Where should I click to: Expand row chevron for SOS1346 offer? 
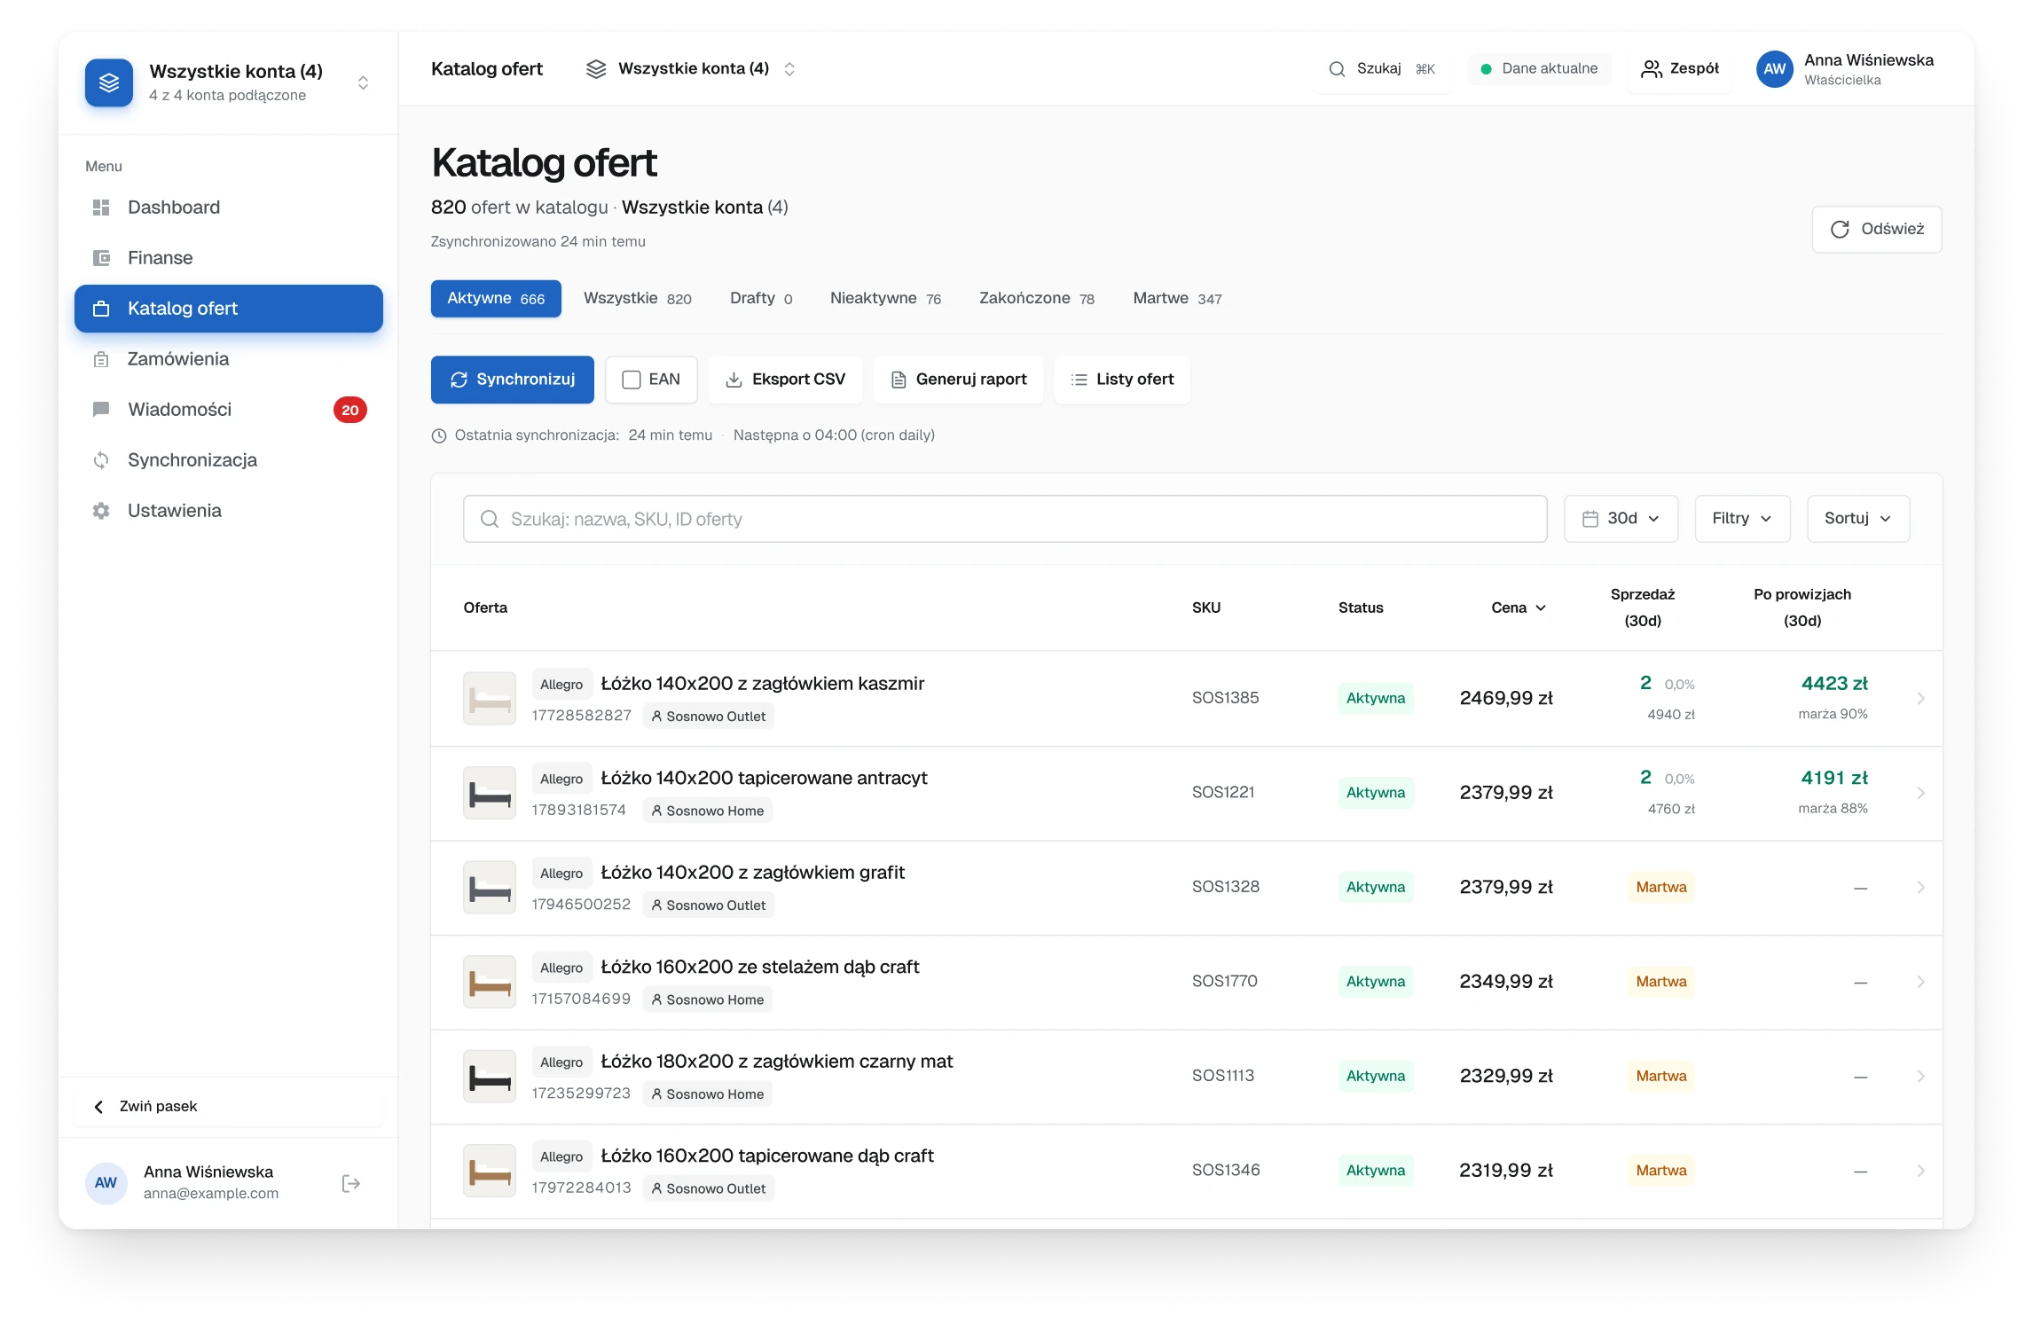(x=1920, y=1171)
